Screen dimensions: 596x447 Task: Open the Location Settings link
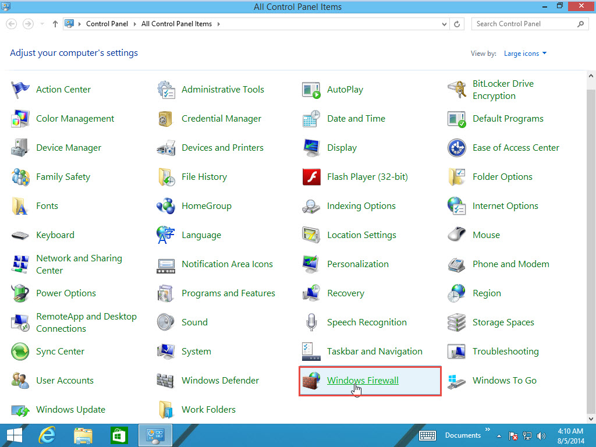(x=361, y=235)
